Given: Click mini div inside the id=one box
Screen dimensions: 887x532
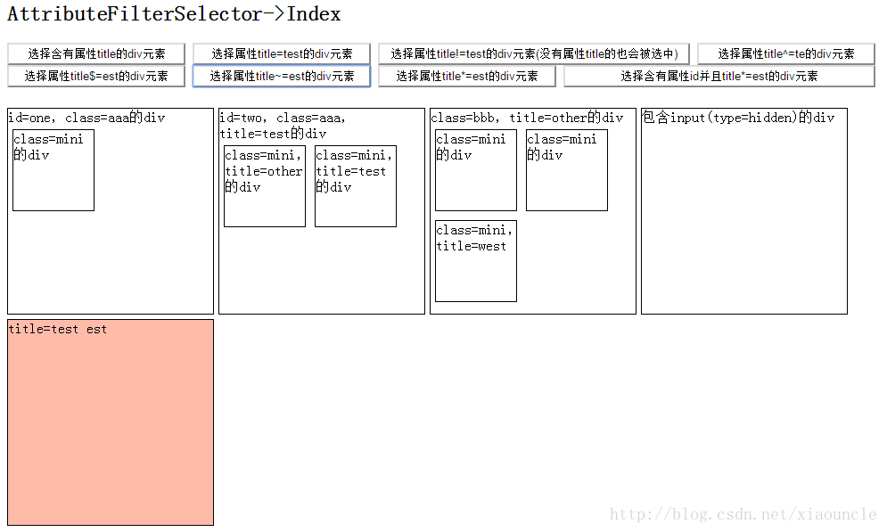Looking at the screenshot, I should pos(53,170).
